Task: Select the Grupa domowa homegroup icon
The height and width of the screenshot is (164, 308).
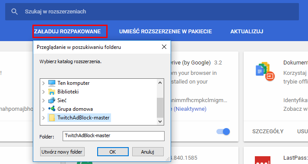Action: [x=52, y=109]
